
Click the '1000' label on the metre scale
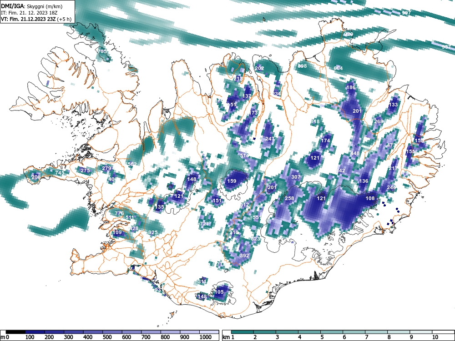tap(206, 337)
